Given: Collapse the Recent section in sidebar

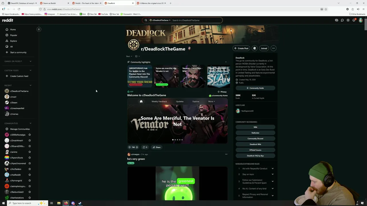Looking at the screenshot, I should 30,85.
